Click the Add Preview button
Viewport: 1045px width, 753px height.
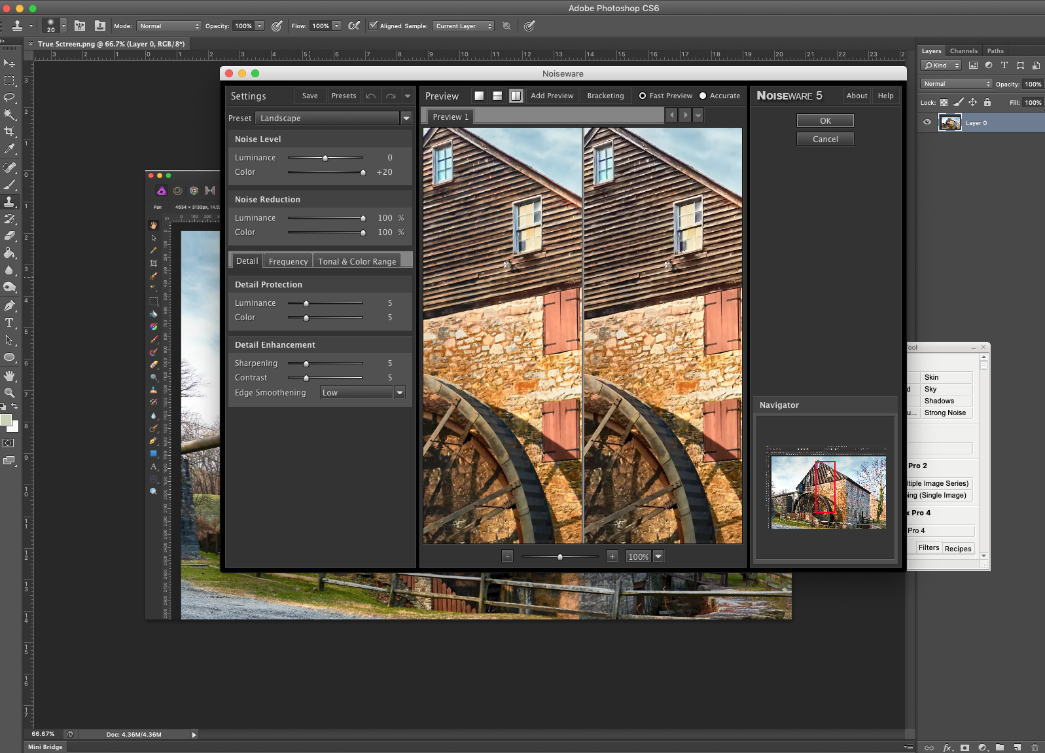pyautogui.click(x=552, y=96)
